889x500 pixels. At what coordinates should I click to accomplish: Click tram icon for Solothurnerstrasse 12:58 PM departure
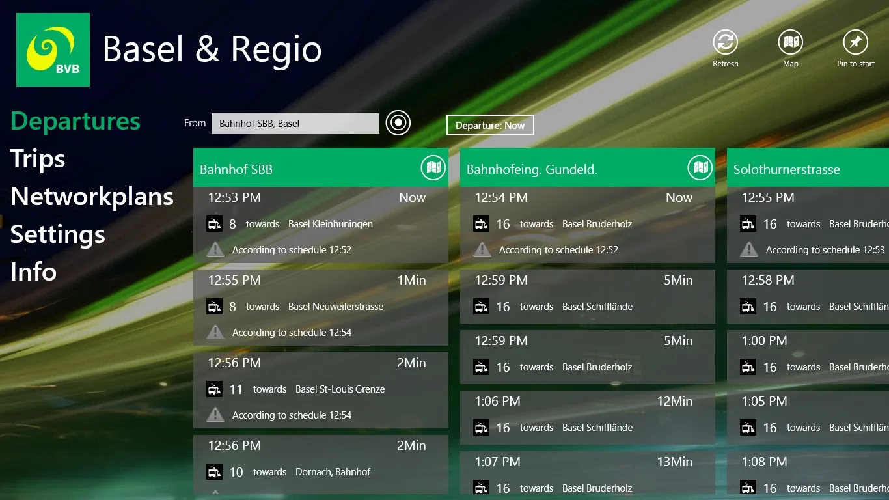click(748, 307)
